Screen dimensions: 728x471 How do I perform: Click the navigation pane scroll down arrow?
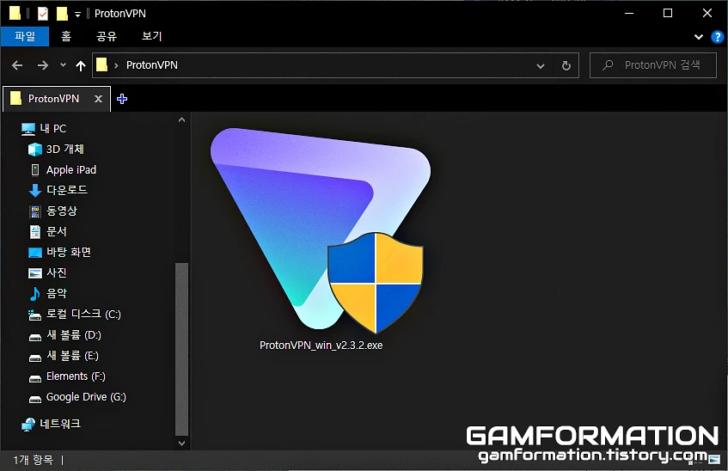tap(181, 443)
